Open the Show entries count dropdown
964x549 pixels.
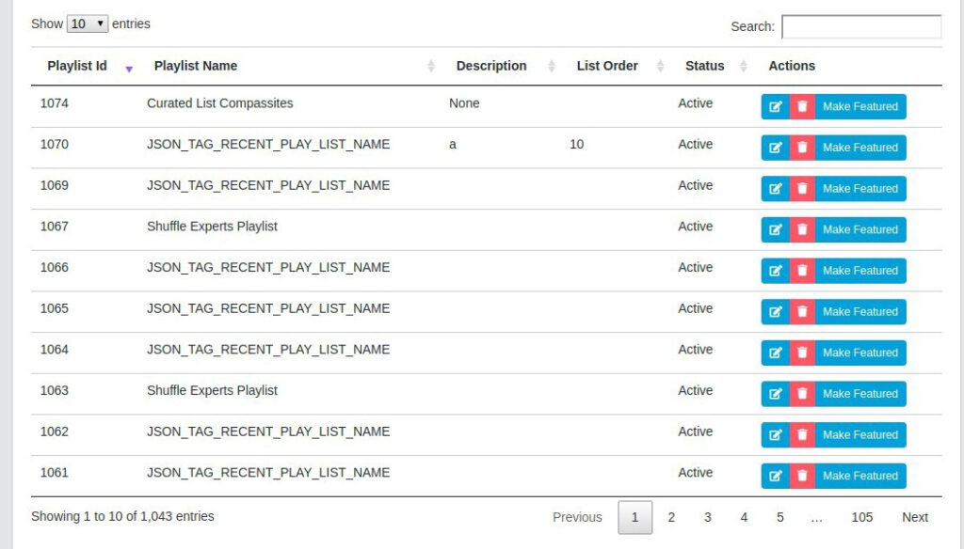88,24
